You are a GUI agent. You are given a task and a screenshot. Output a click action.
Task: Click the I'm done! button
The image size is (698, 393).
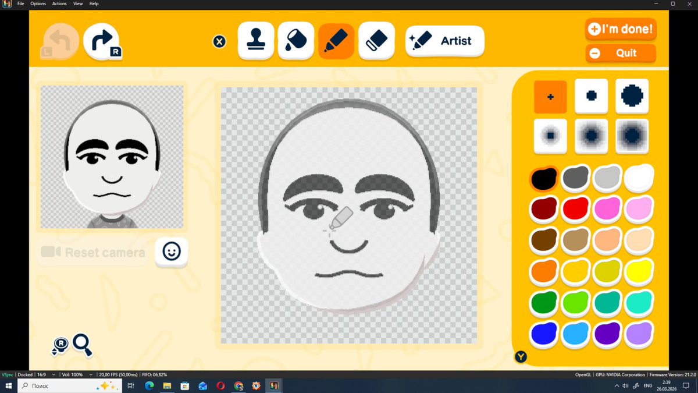[621, 29]
